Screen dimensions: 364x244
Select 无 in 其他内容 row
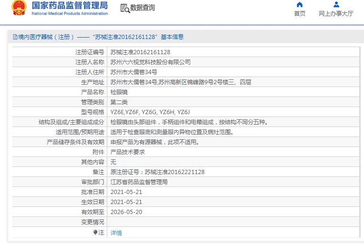click(x=113, y=162)
